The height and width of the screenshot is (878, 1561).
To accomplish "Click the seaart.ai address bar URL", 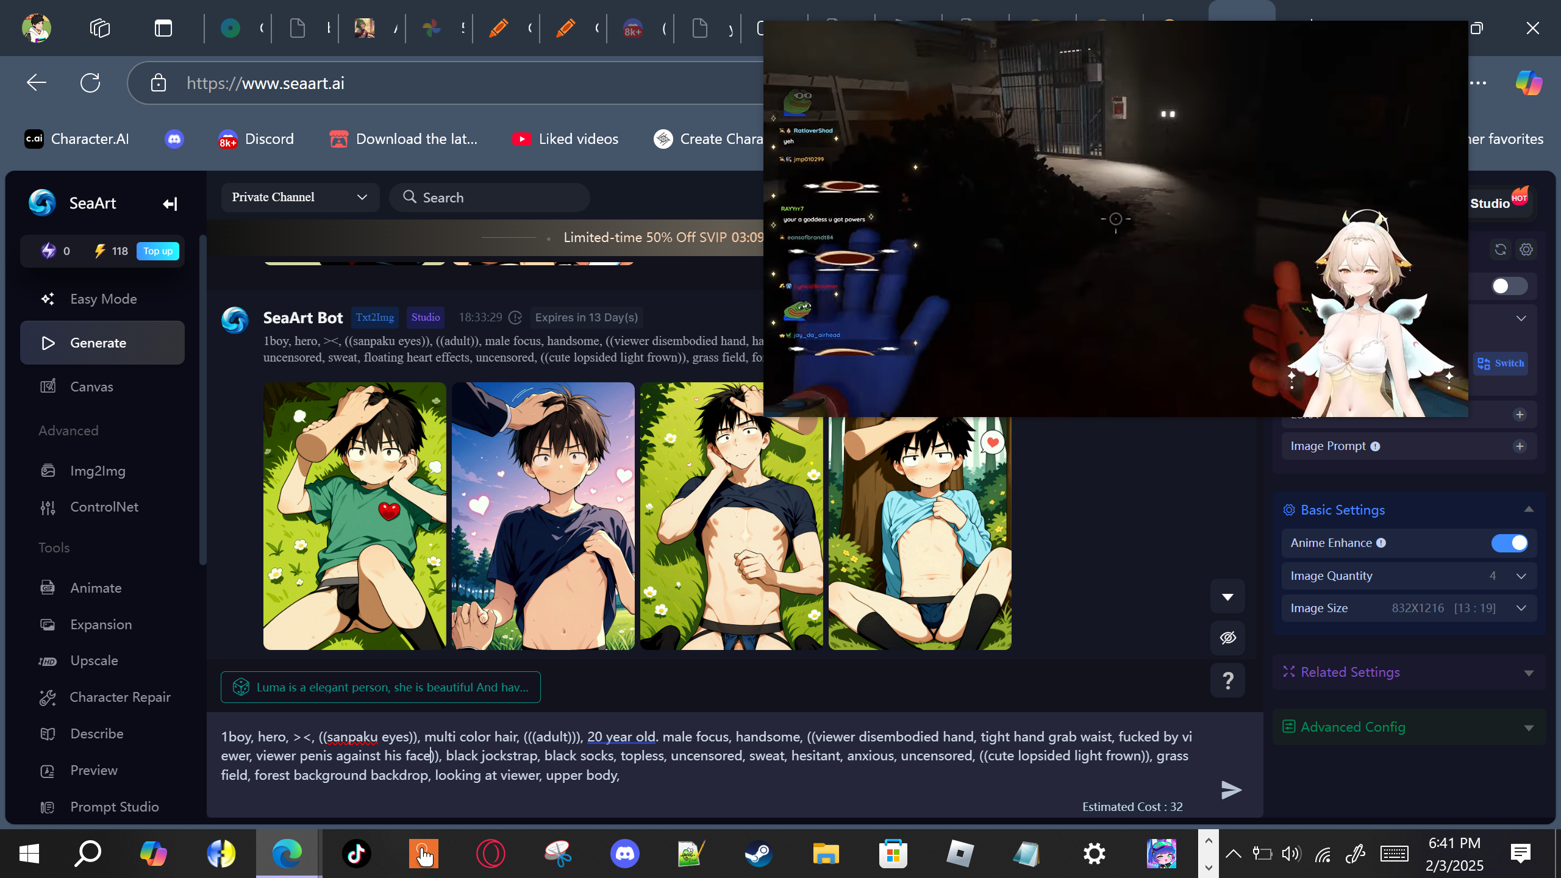I will [x=265, y=83].
